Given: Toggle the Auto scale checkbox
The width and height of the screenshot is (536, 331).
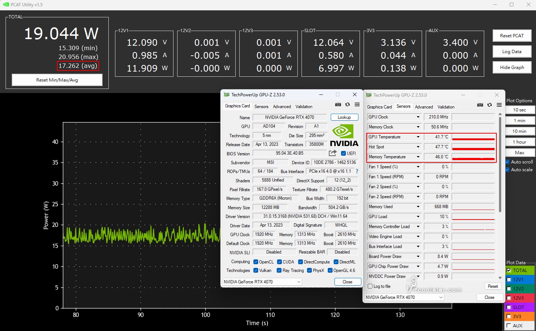Looking at the screenshot, I should pos(507,170).
